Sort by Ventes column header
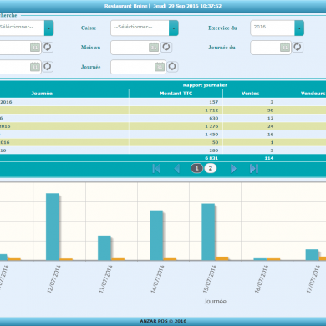Screen dimensions: 326x326 (250, 94)
